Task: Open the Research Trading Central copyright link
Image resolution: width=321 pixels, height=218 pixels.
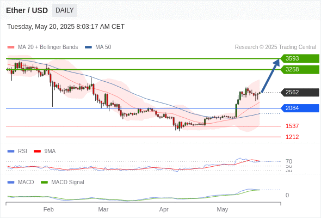Action: (275, 47)
